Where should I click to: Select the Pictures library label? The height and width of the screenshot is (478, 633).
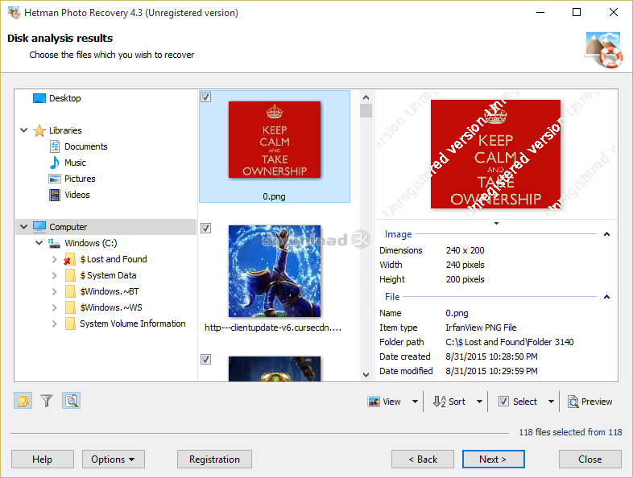(80, 179)
